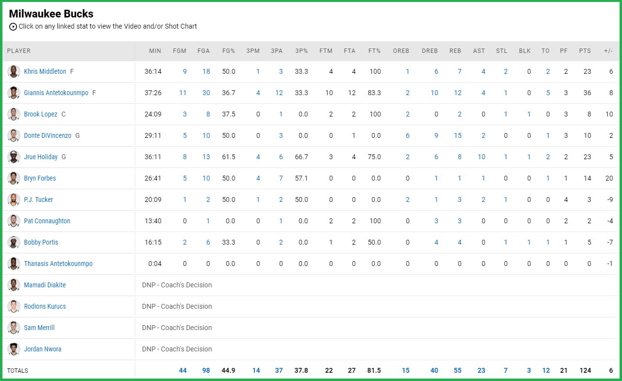Image resolution: width=622 pixels, height=381 pixels.
Task: View Giannis's 11 field goals made
Action: [x=183, y=93]
